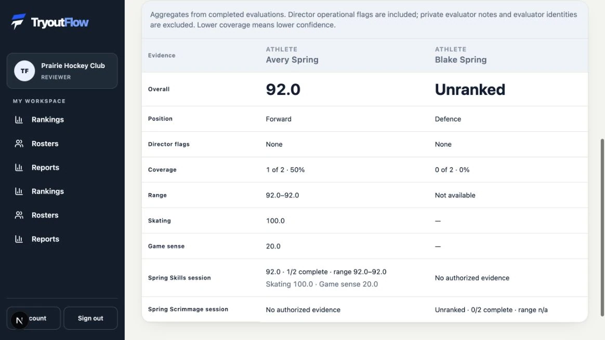The image size is (605, 340).
Task: Click Skating 100.0 · Game sense 20.0 subtext
Action: (322, 284)
